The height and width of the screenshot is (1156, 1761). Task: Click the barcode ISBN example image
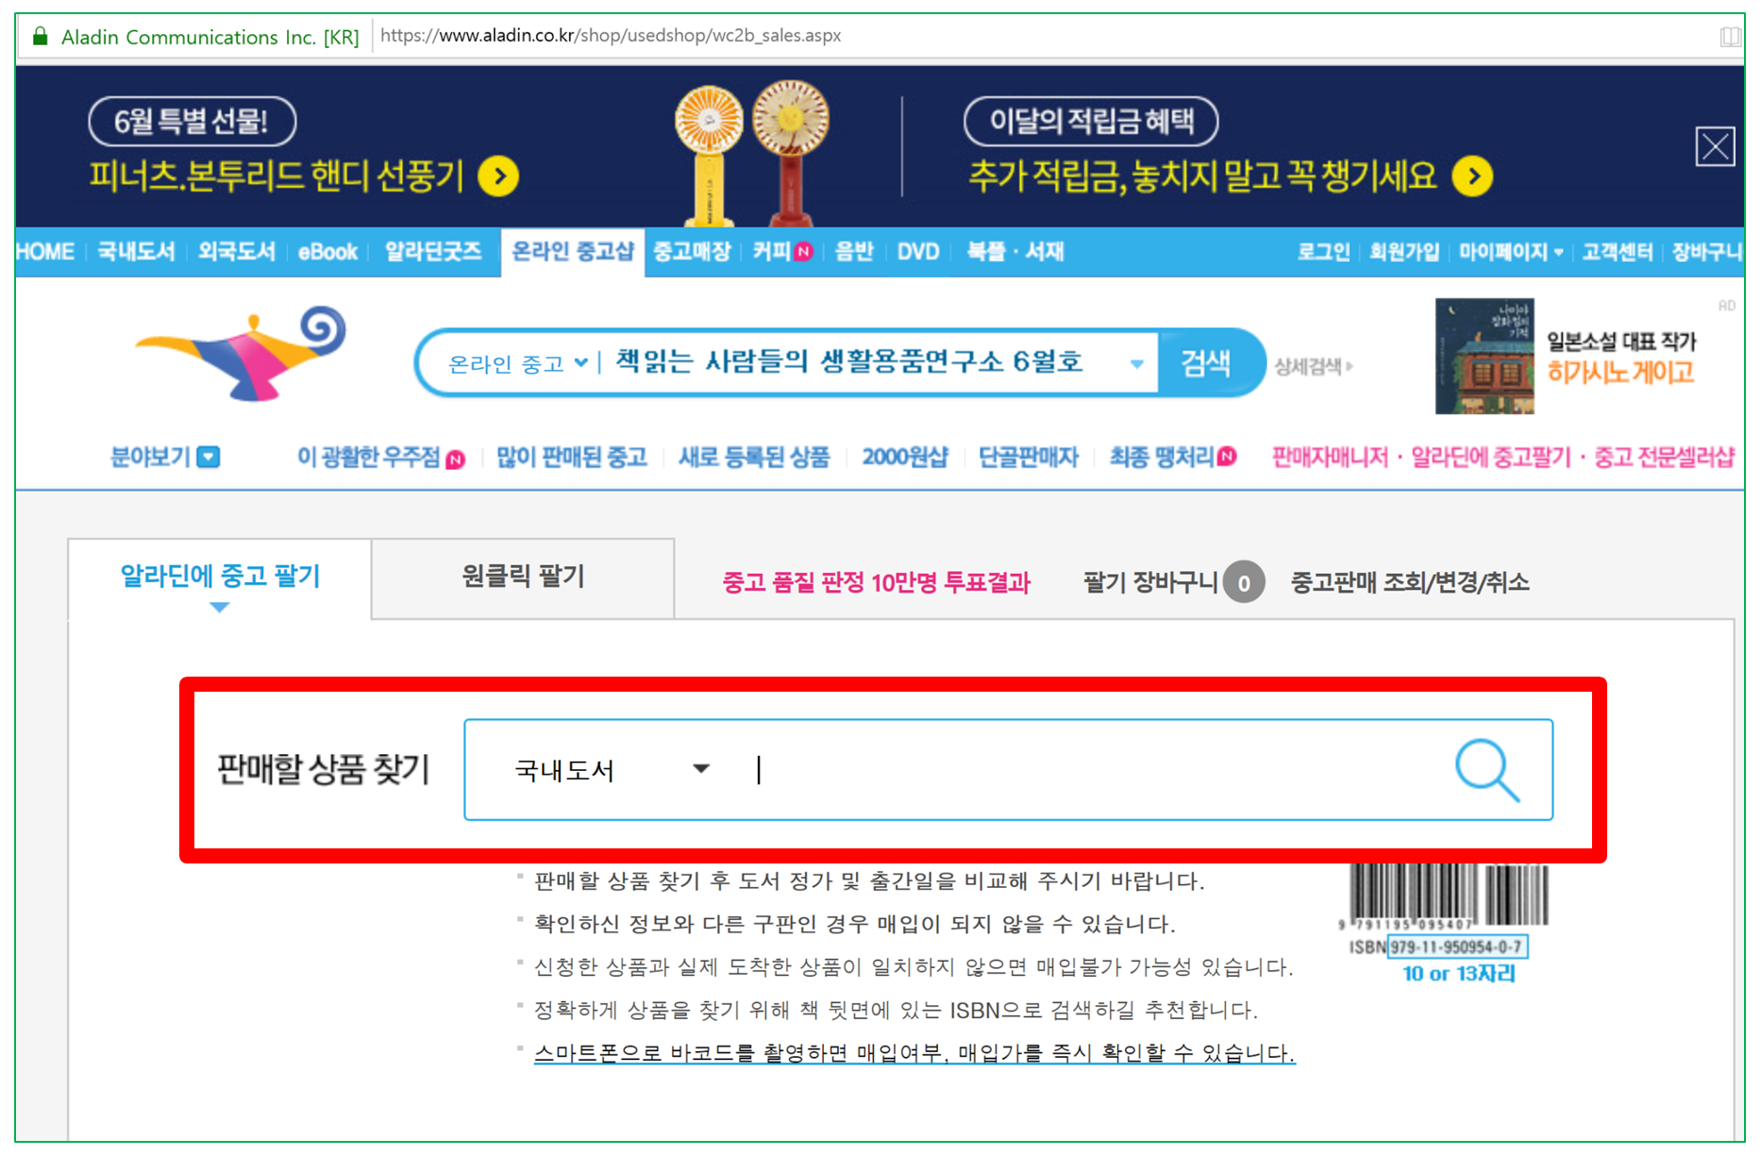(1444, 923)
